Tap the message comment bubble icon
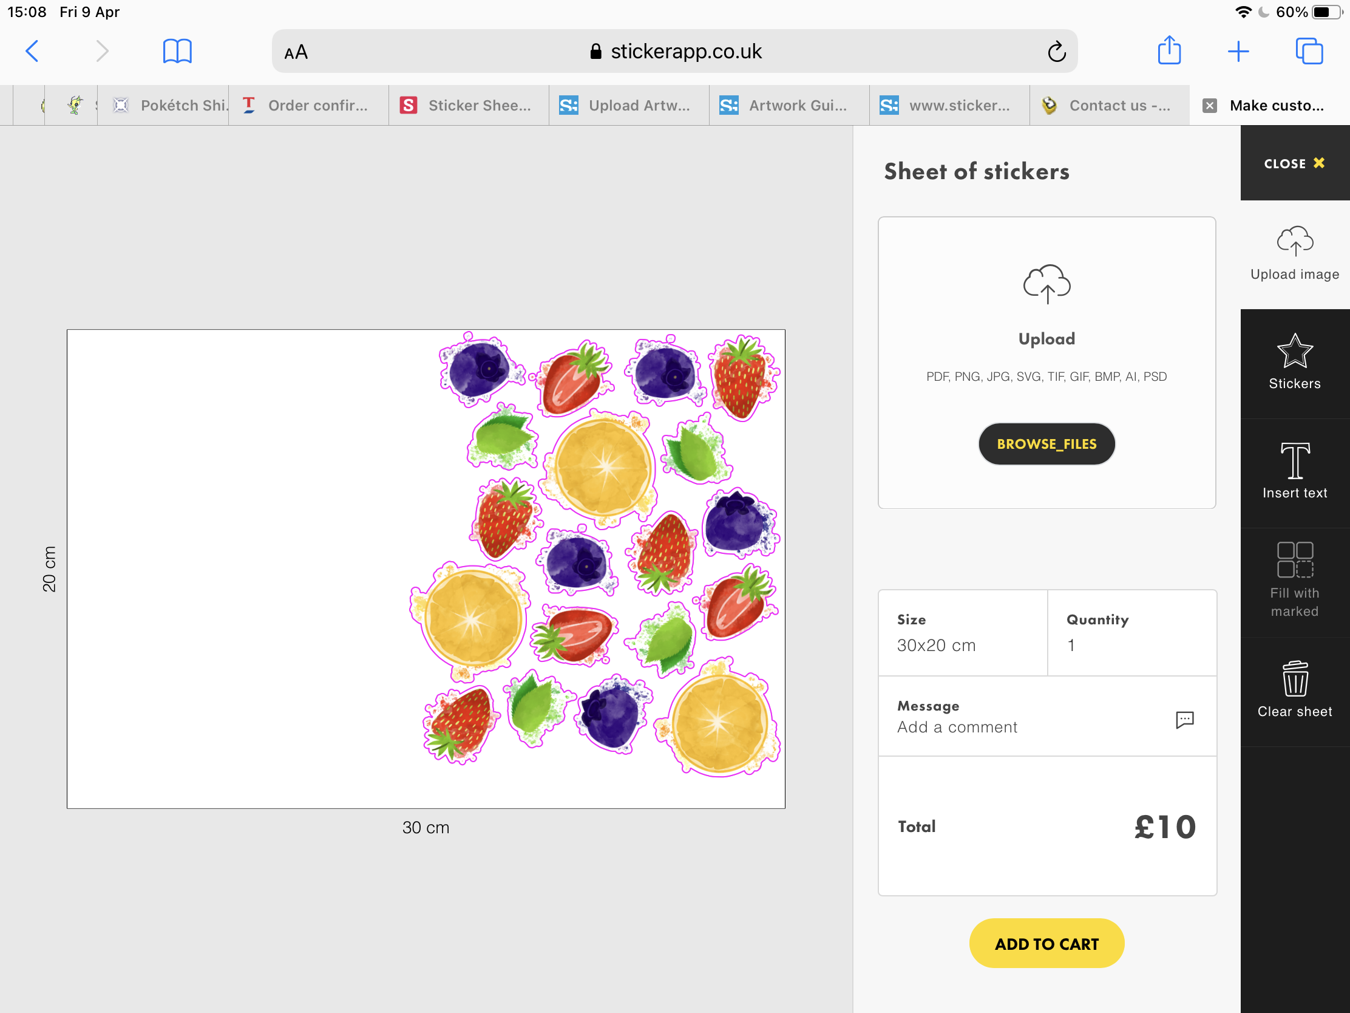The width and height of the screenshot is (1350, 1013). point(1184,719)
